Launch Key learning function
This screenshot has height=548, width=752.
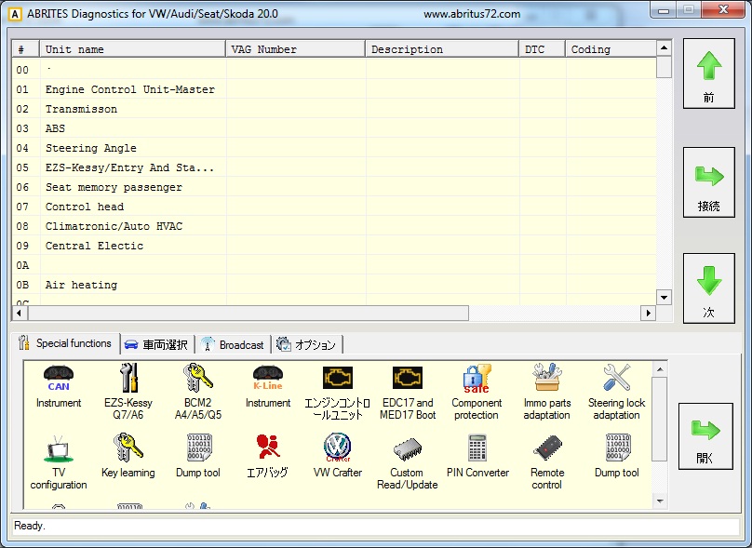[128, 456]
